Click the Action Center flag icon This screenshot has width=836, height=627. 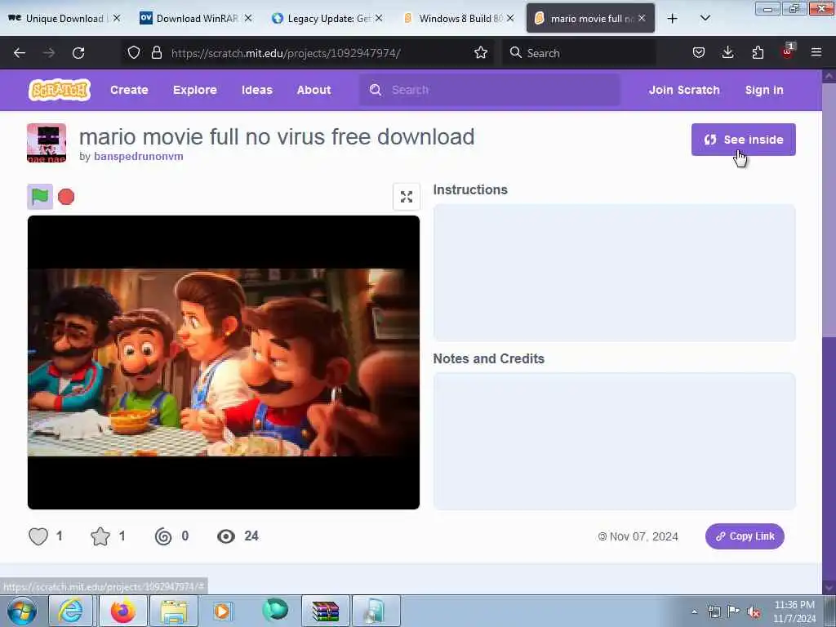coord(734,611)
